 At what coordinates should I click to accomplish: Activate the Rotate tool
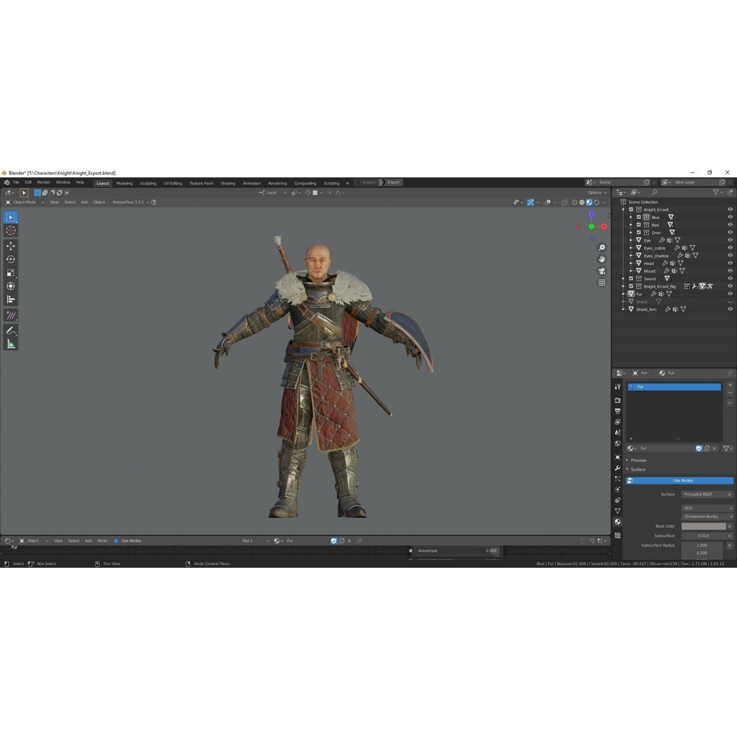[x=10, y=259]
